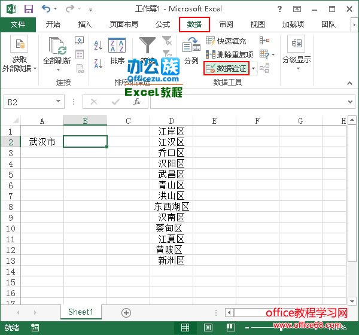This screenshot has height=335, width=359.
Task: Click the Clear filter icon
Action: 167,41
